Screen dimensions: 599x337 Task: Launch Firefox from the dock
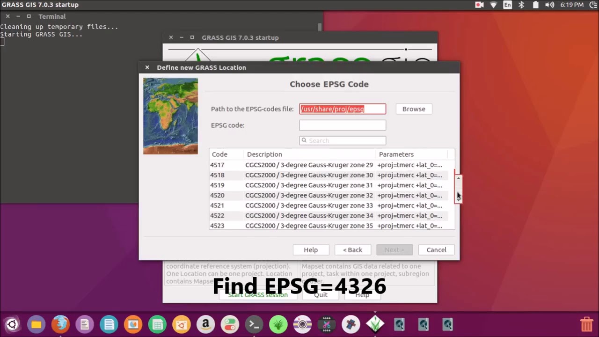[x=60, y=324]
